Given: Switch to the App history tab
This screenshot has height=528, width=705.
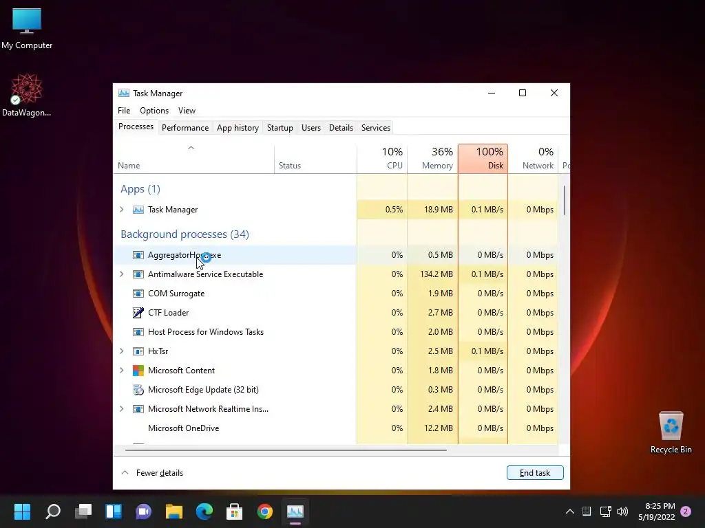Looking at the screenshot, I should click(238, 128).
